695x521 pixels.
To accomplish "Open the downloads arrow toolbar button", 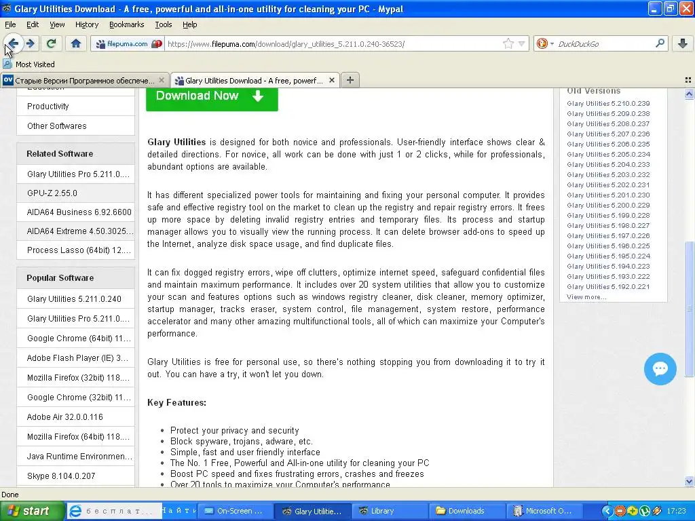I will (x=683, y=43).
